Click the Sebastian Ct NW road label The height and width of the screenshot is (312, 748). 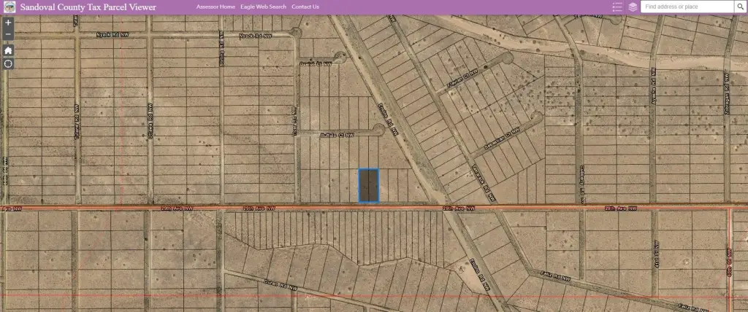(501, 139)
